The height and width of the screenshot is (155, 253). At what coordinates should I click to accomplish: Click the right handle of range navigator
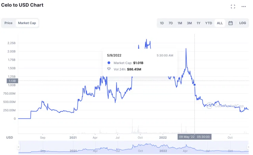click(x=248, y=147)
